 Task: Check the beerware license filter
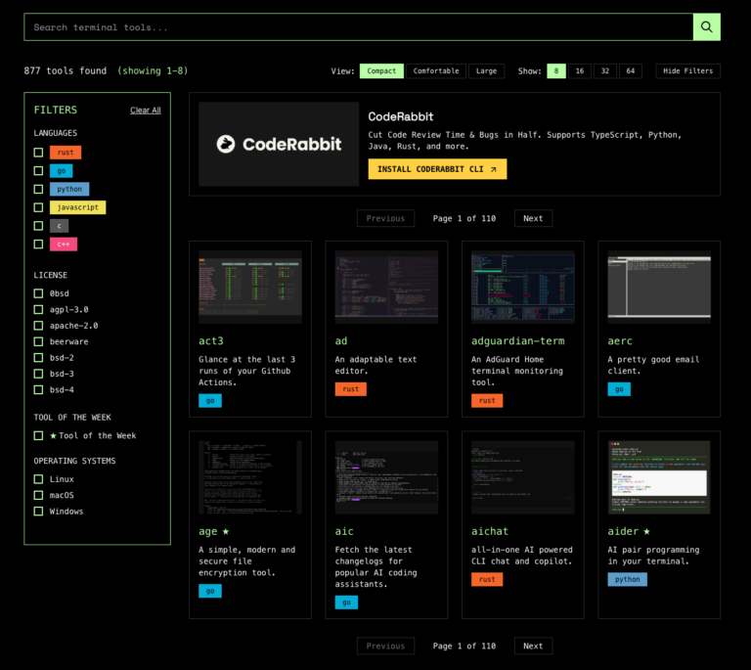point(38,341)
